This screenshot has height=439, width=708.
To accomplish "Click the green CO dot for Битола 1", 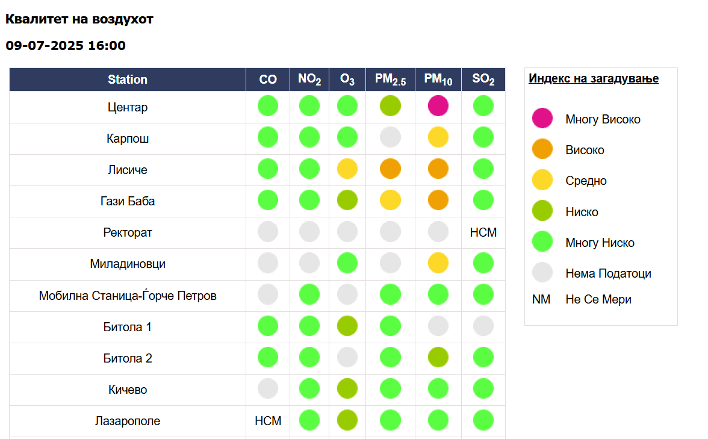I will [268, 326].
